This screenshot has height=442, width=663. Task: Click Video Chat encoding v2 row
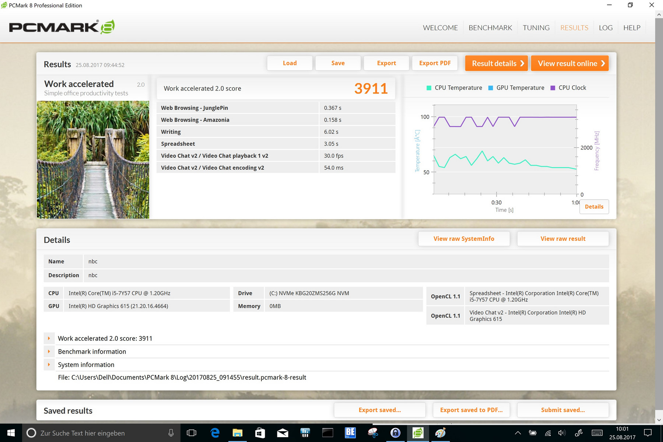[276, 168]
